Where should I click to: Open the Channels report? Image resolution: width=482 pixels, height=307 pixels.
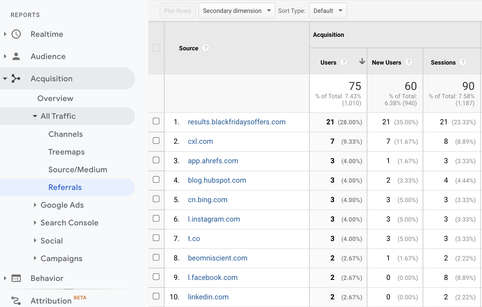[x=66, y=134]
